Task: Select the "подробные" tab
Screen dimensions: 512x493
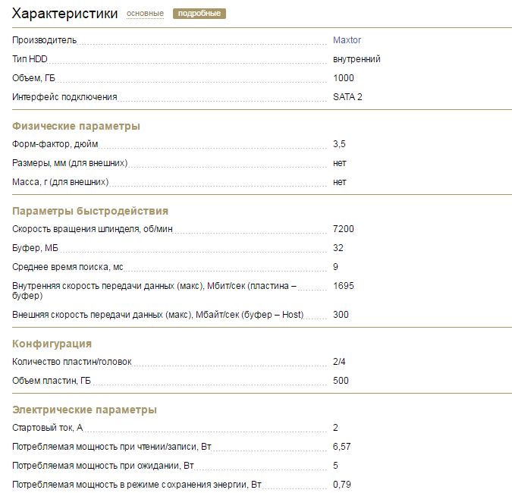Action: [x=199, y=14]
